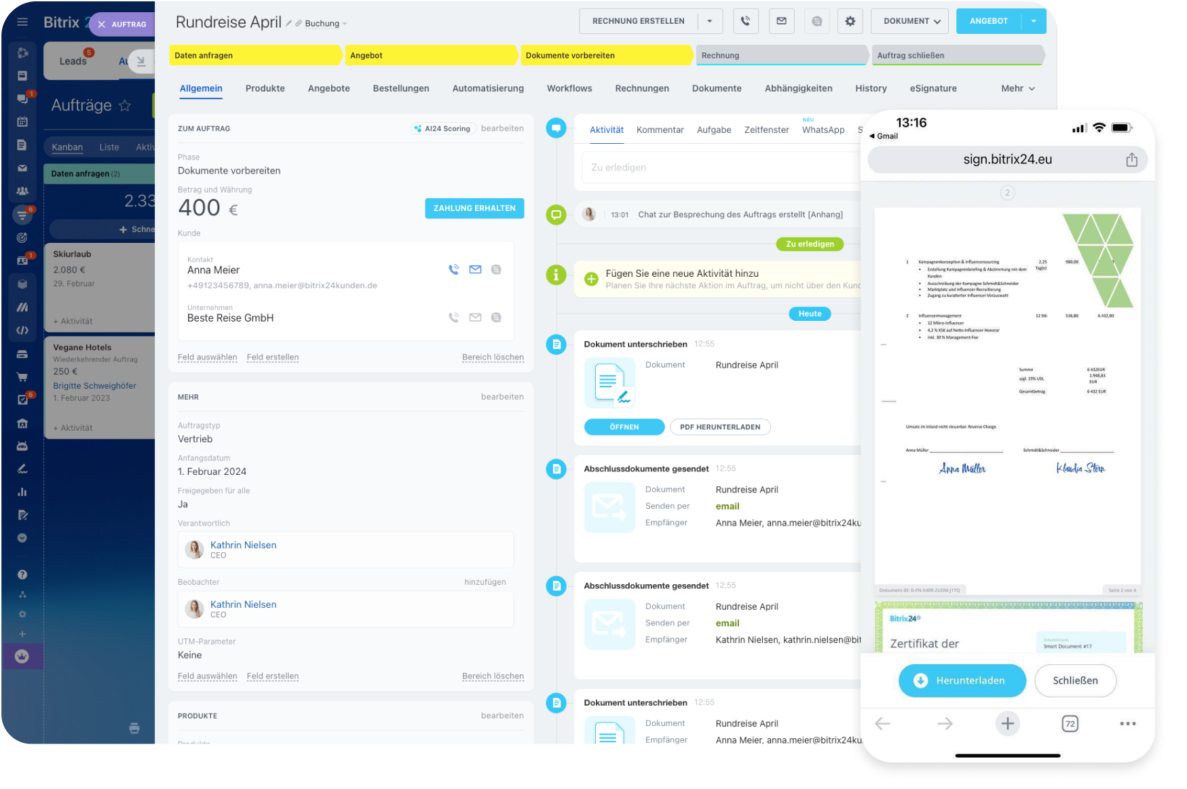Tap the new tab plus icon on phone
Viewport: 1187px width, 789px height.
1007,724
